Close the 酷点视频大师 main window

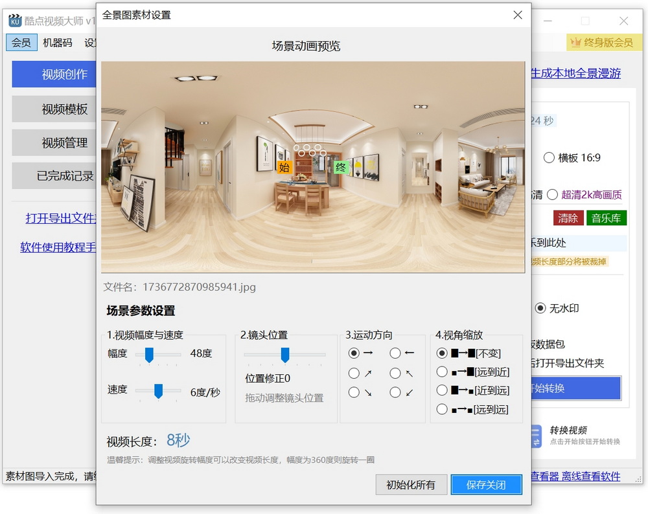pos(623,21)
